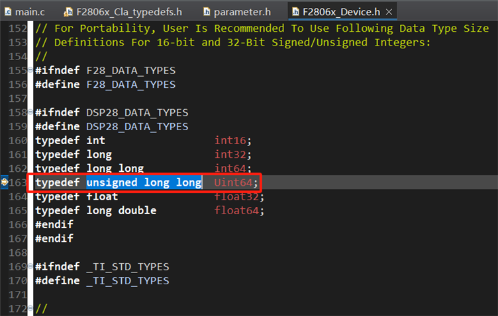
Task: Click the Uint64 type name on line 163
Action: pos(233,182)
